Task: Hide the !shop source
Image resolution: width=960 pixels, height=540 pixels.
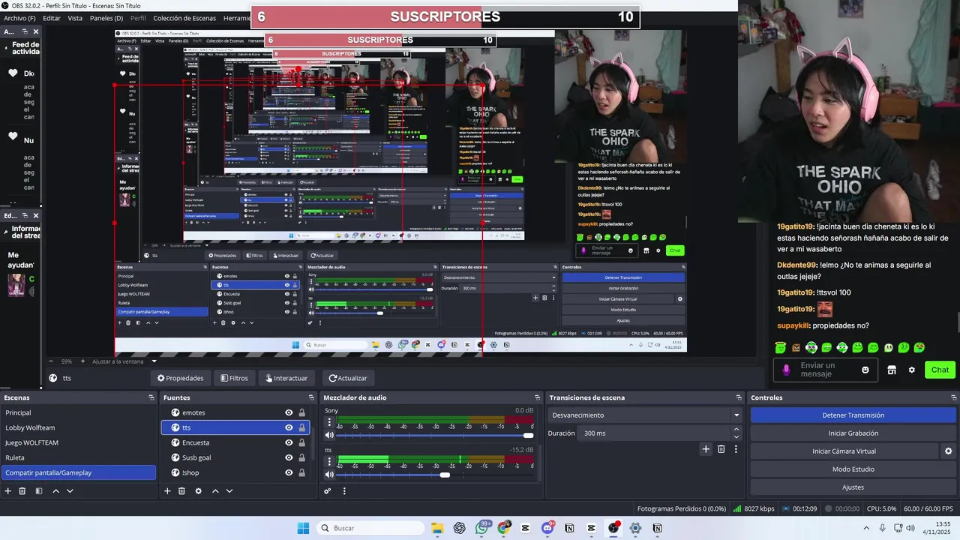Action: [x=289, y=472]
